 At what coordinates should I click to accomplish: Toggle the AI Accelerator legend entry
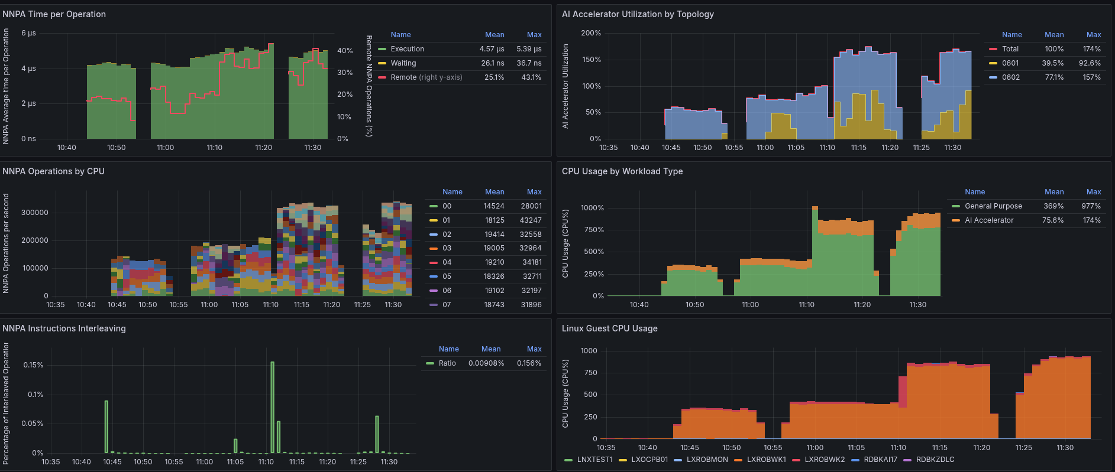click(x=989, y=220)
